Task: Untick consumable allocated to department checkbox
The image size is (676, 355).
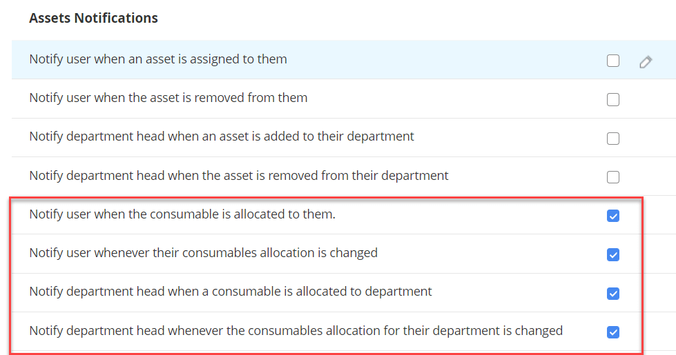Action: tap(613, 294)
